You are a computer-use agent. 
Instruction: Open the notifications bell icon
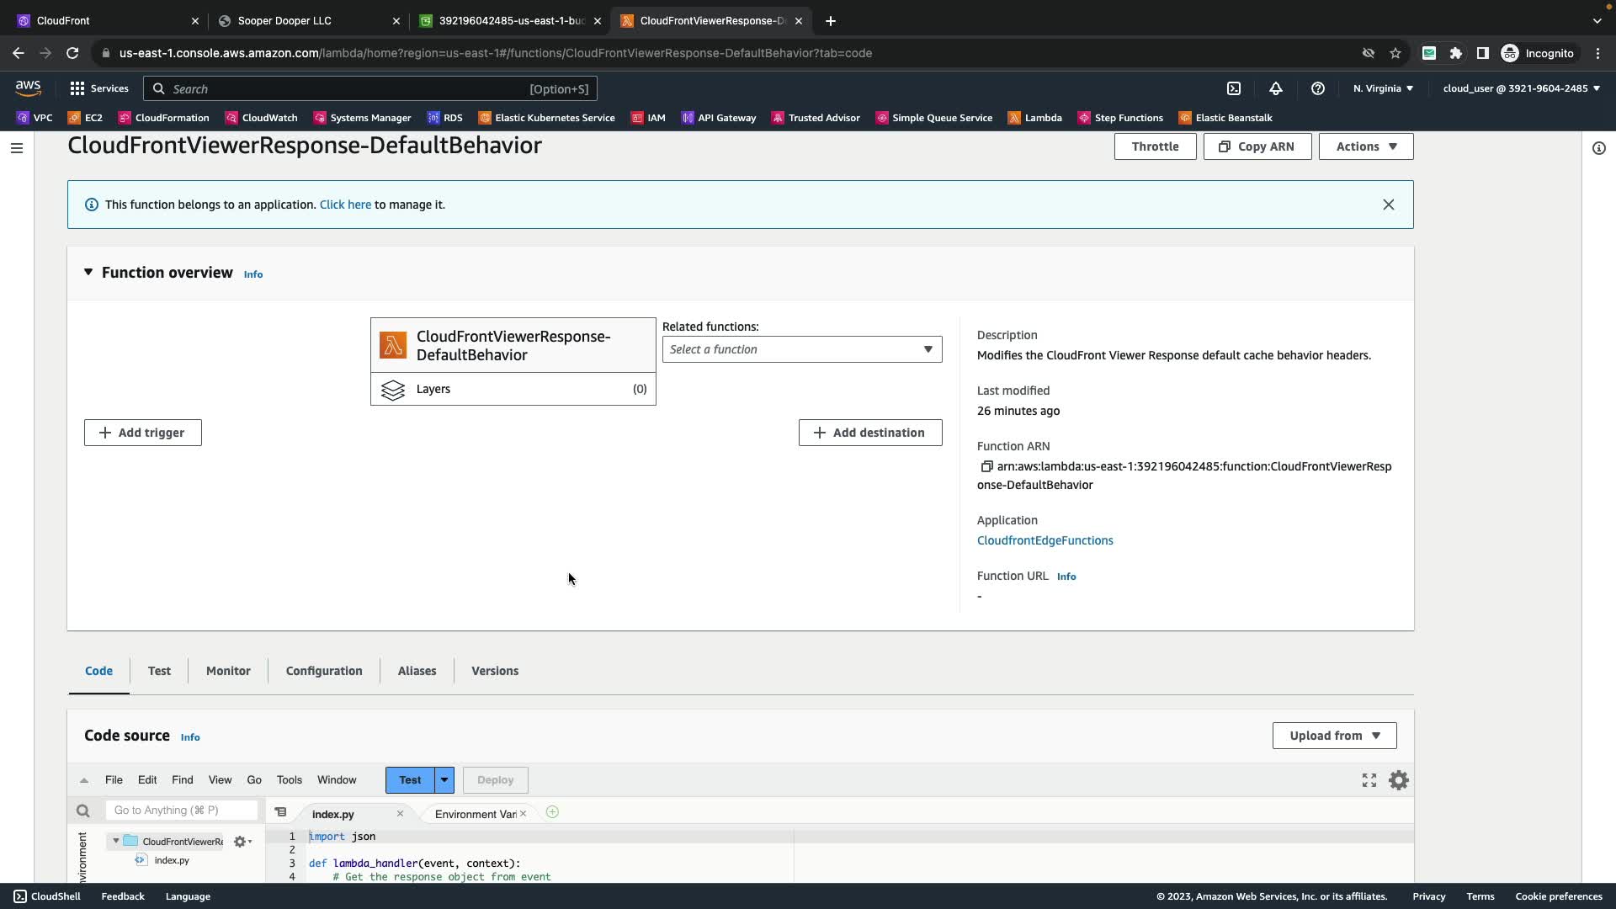coord(1275,88)
